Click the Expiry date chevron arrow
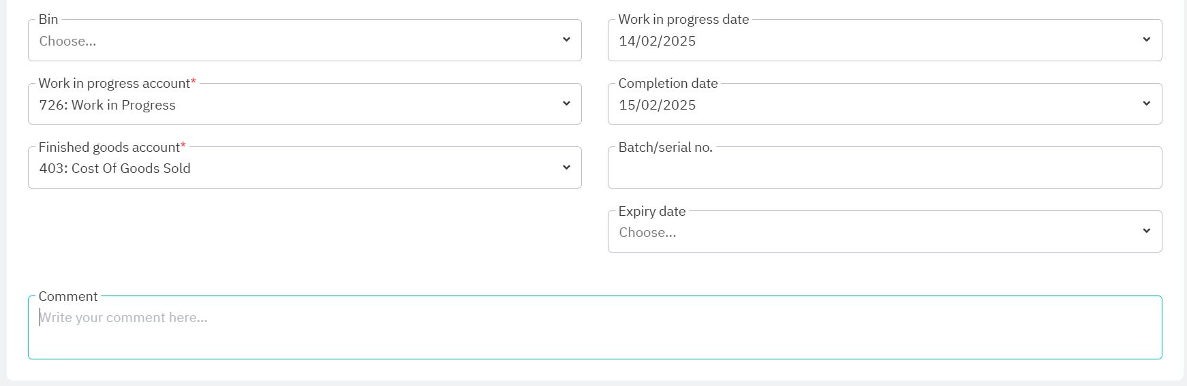 [x=1147, y=231]
